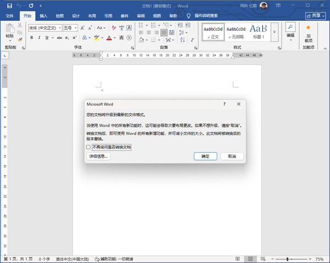Expand the bullet list dropdown arrow
This screenshot has height=263, width=330.
click(147, 25)
